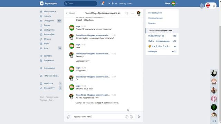Click the camera photo icon

point(127,117)
